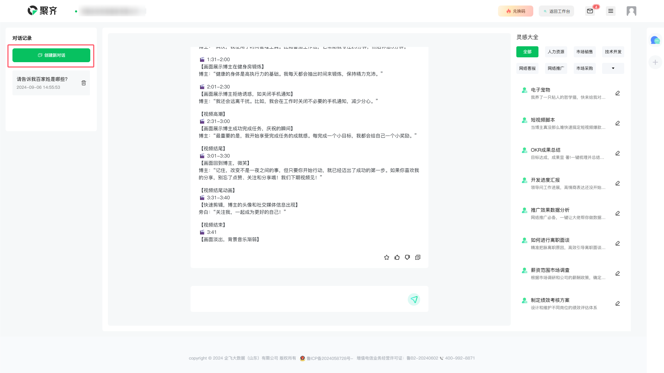Screen dimensions: 664x373
Task: Click the OKR成果总结 person icon
Action: 524,150
